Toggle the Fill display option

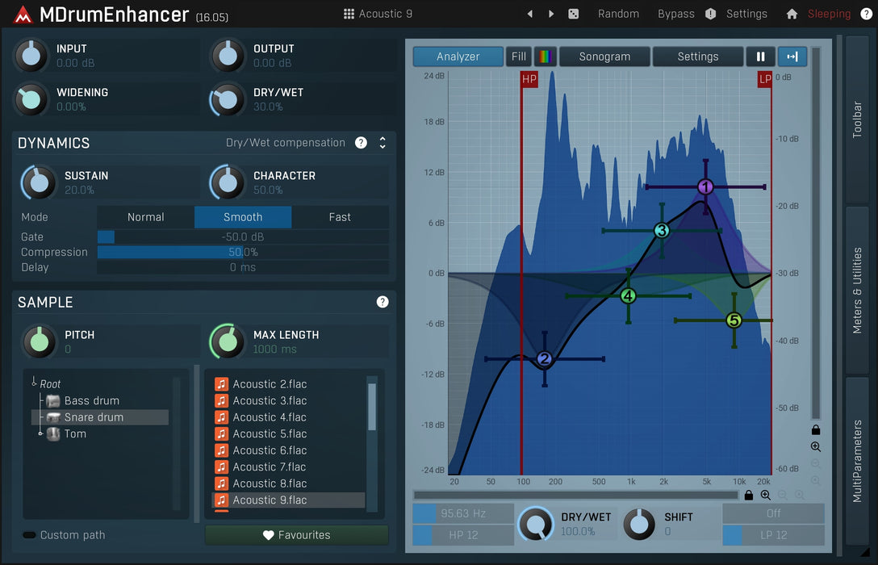click(519, 56)
